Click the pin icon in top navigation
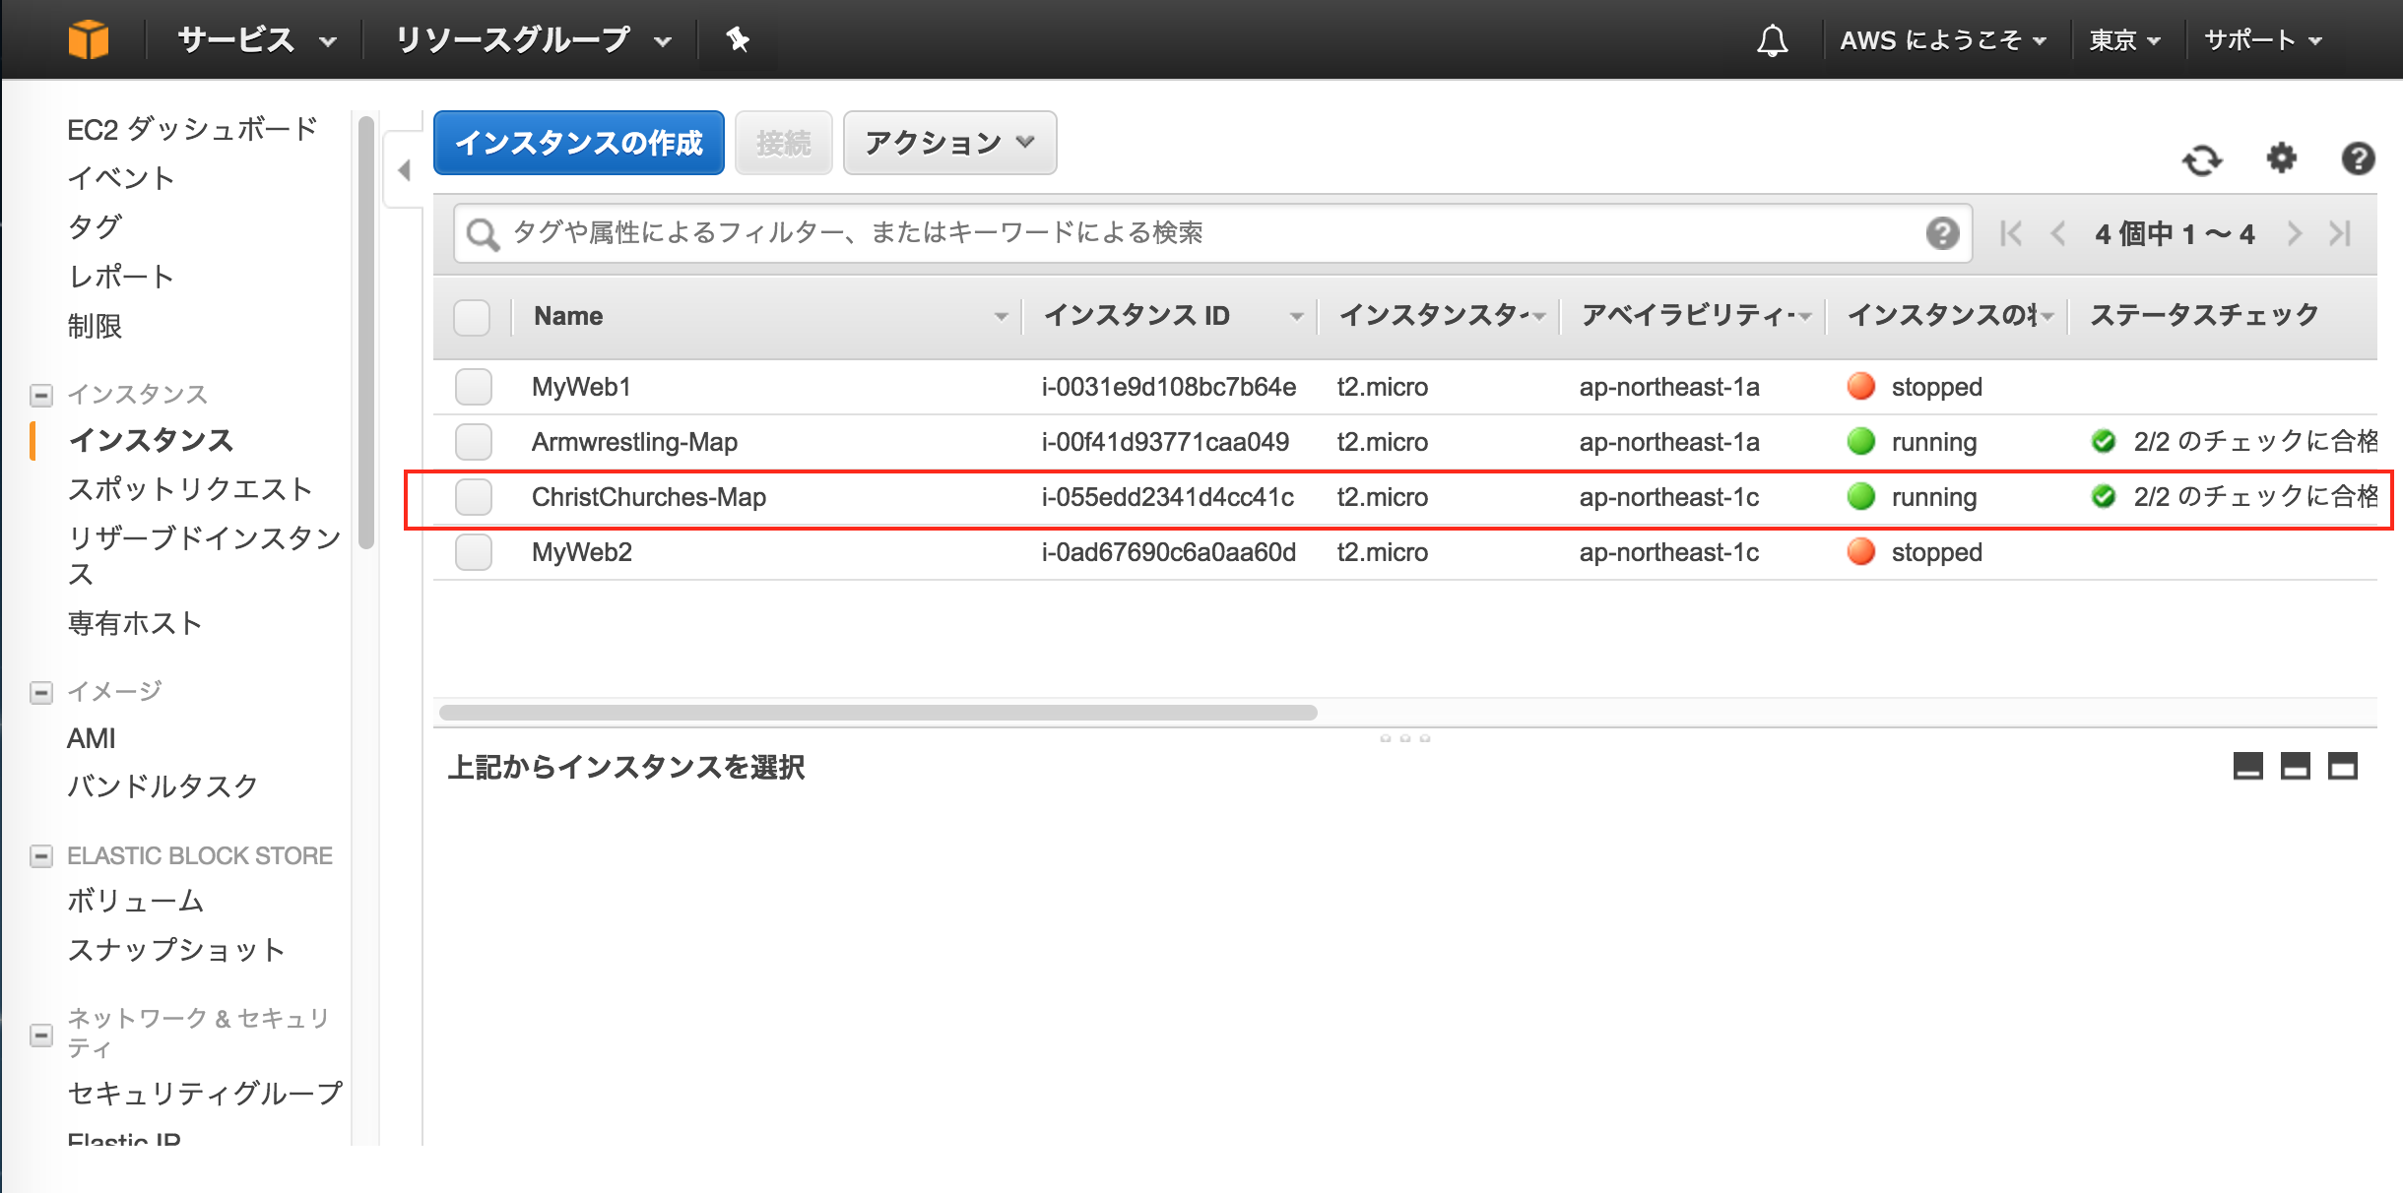2403x1193 pixels. coord(738,40)
